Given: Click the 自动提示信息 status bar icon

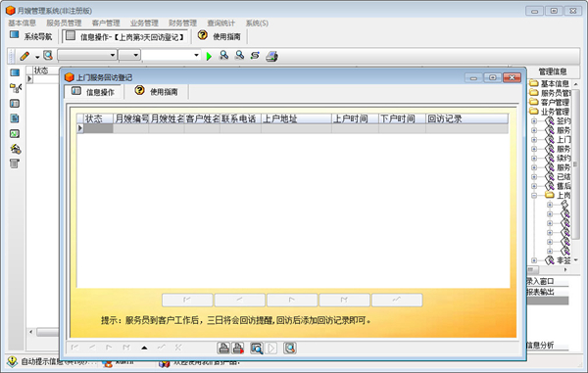Looking at the screenshot, I should click(x=12, y=361).
